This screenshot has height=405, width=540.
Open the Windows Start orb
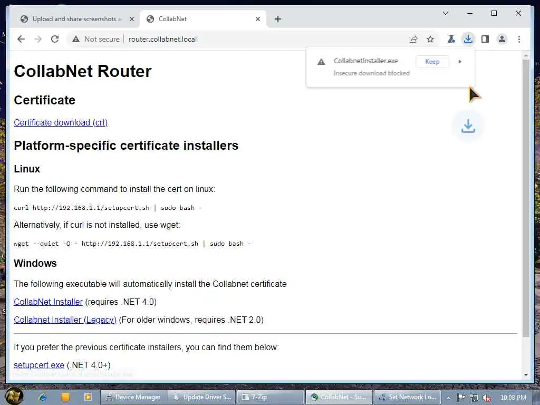point(14,397)
